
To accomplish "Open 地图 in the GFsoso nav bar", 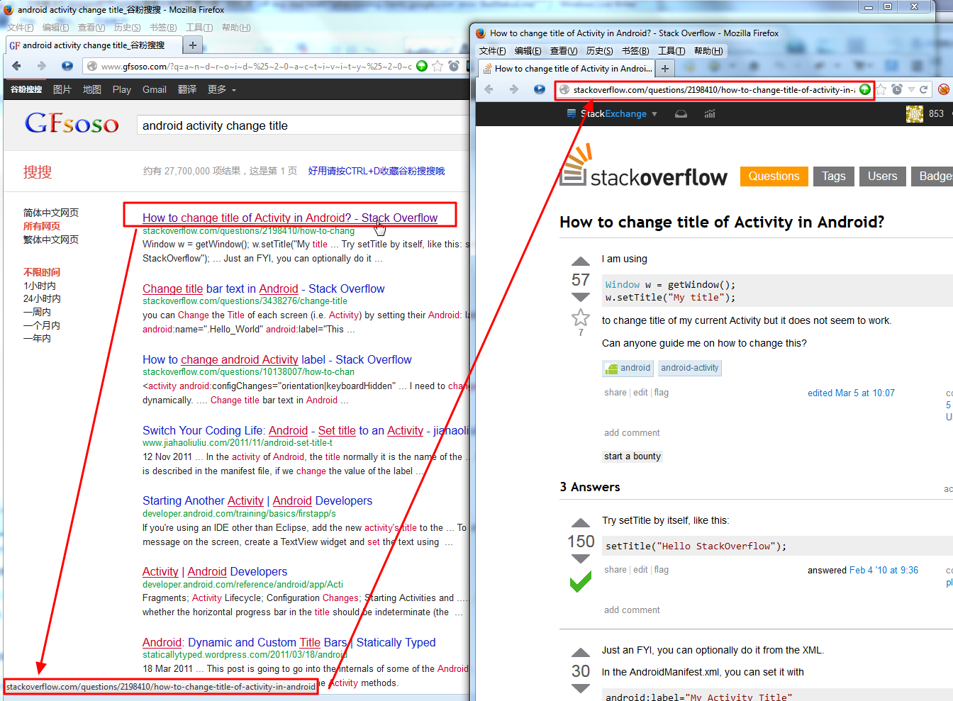I will (92, 89).
